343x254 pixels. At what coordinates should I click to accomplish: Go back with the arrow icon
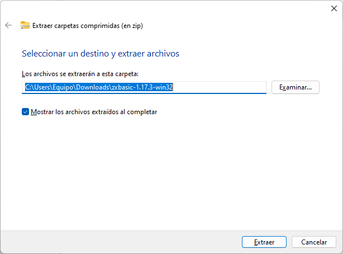8,25
